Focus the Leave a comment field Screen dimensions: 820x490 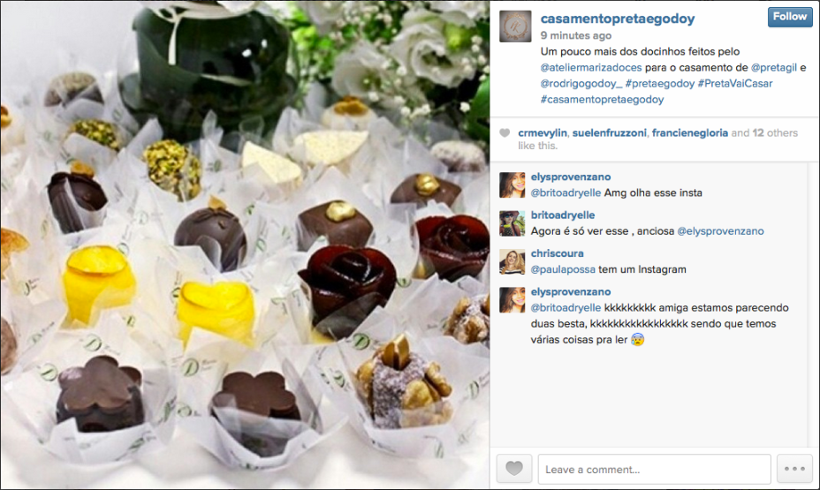654,469
